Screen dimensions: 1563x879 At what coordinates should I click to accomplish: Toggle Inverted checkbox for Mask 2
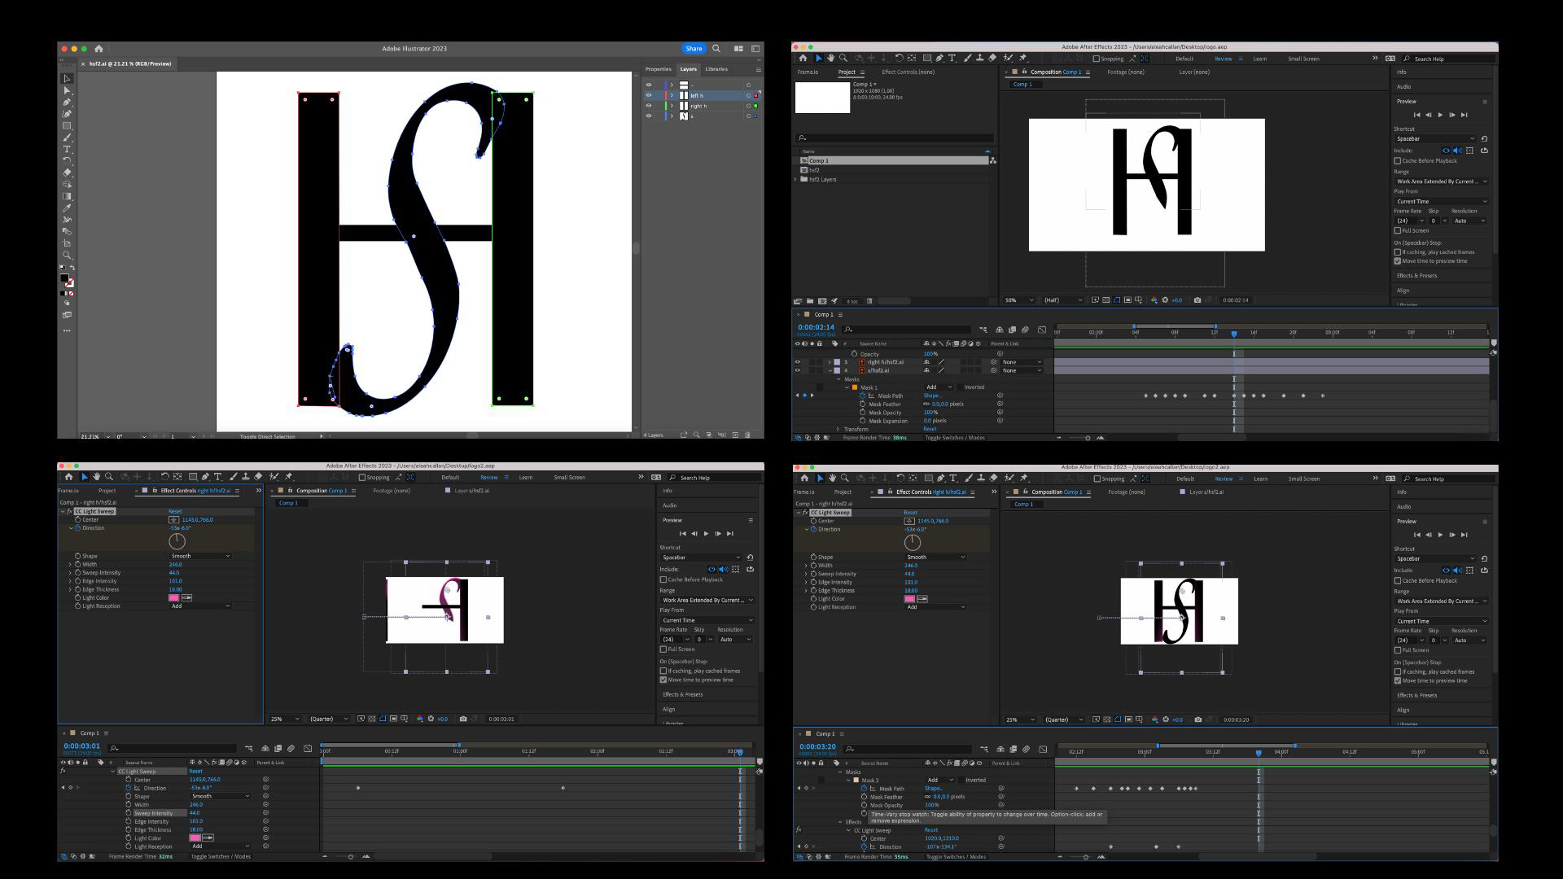pyautogui.click(x=961, y=780)
